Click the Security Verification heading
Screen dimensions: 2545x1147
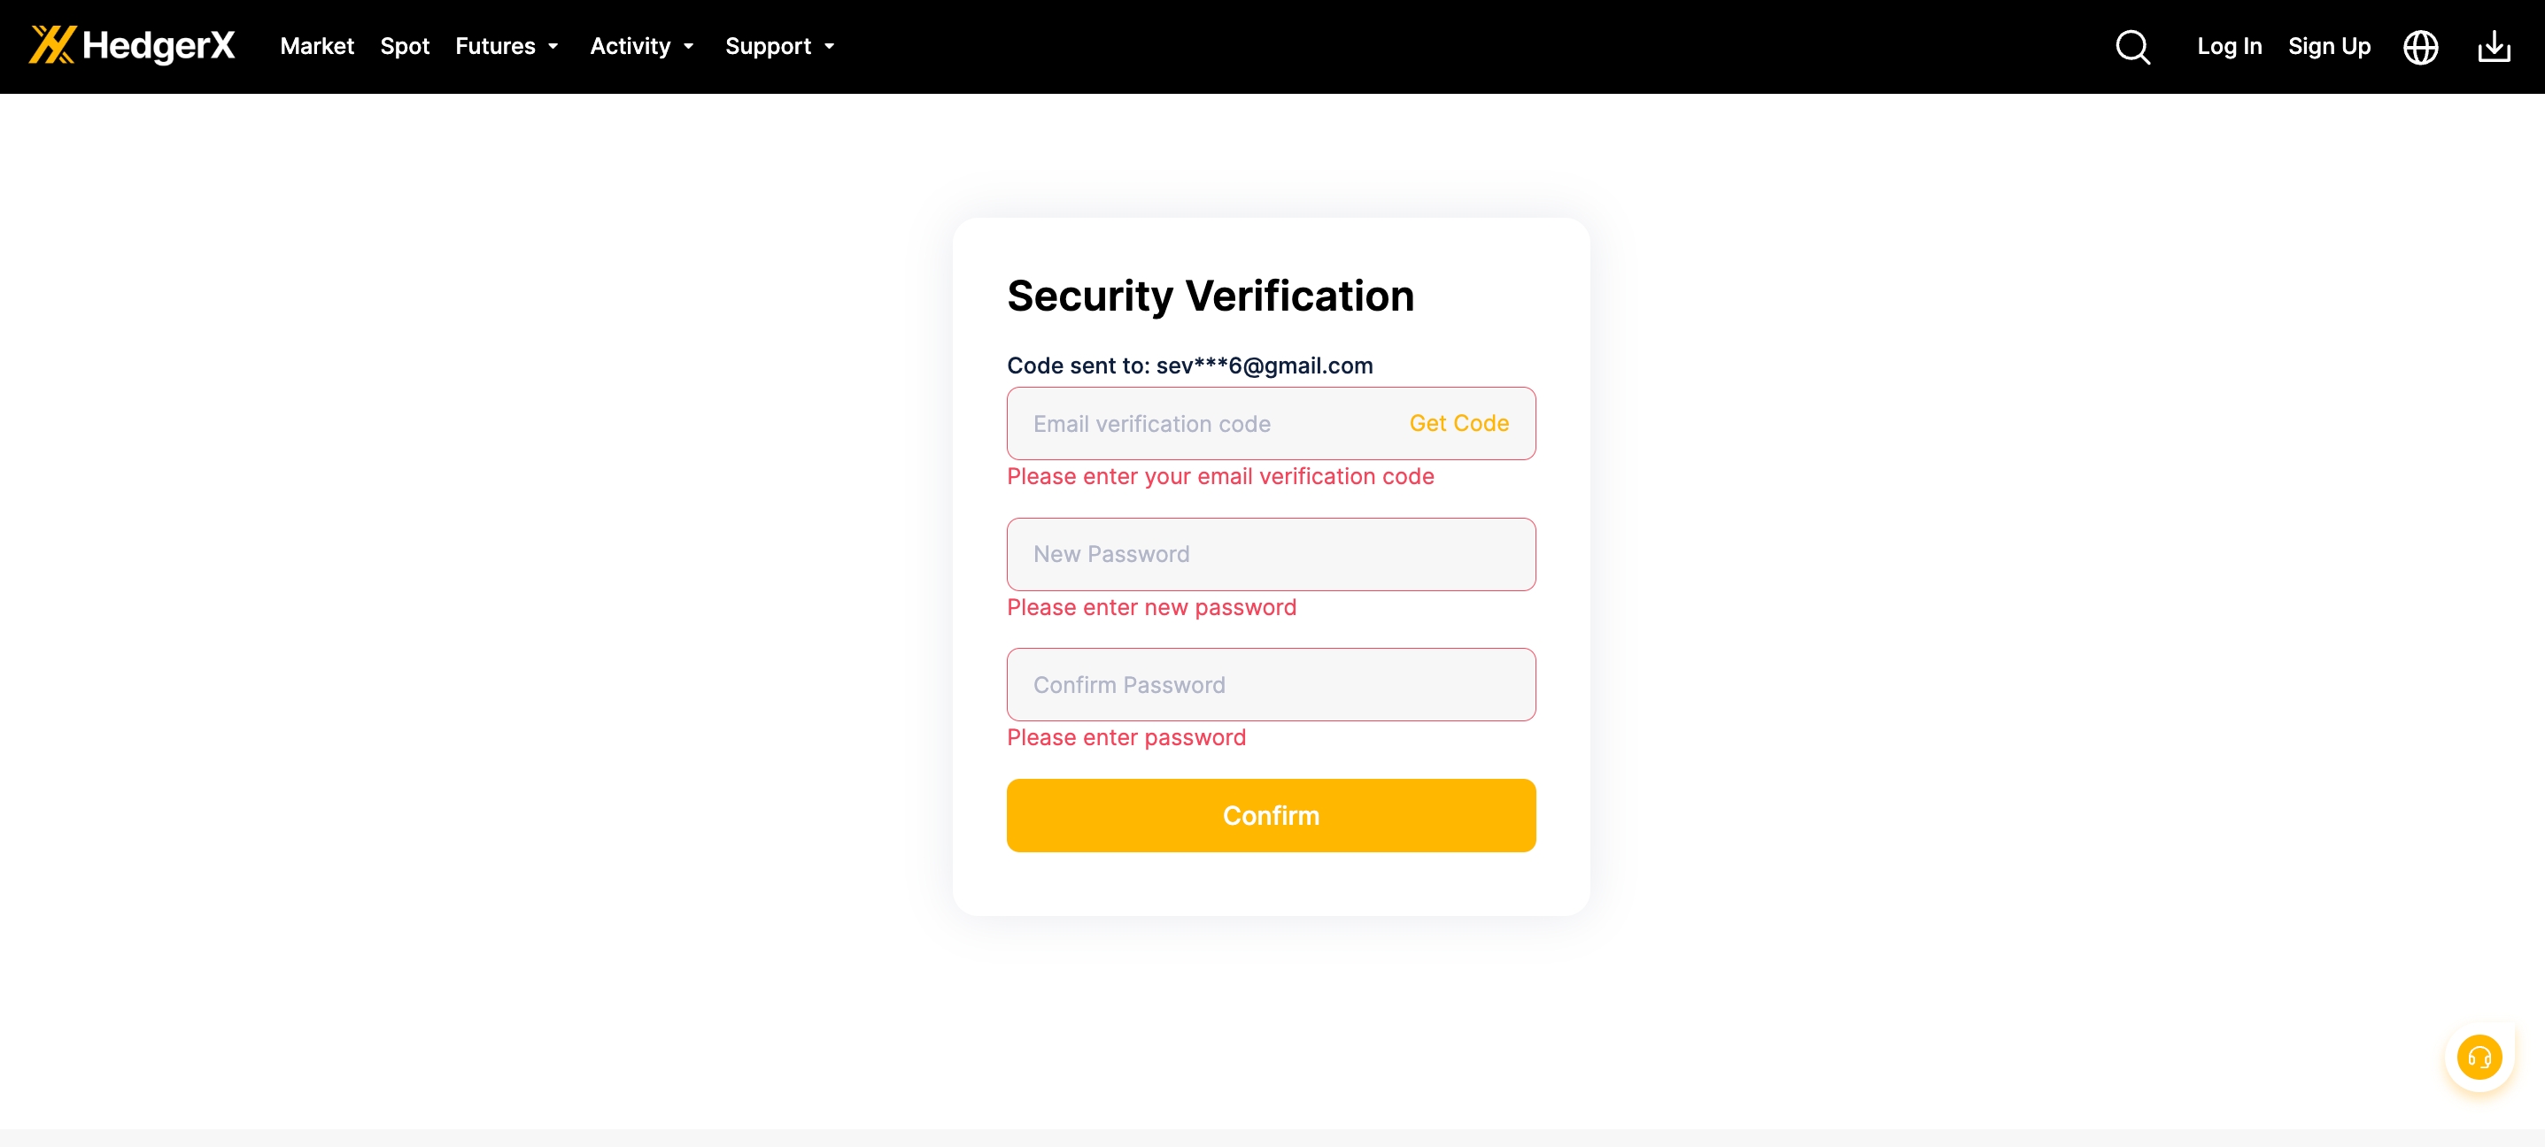pyautogui.click(x=1211, y=295)
